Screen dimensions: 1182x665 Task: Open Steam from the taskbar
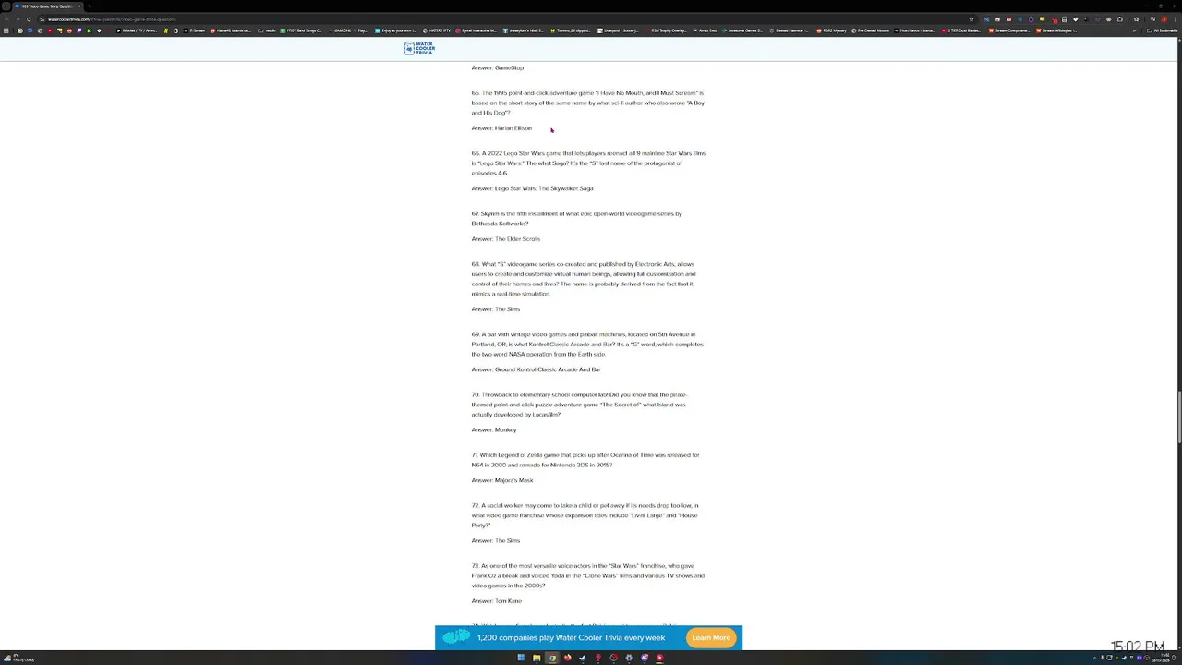pyautogui.click(x=583, y=658)
